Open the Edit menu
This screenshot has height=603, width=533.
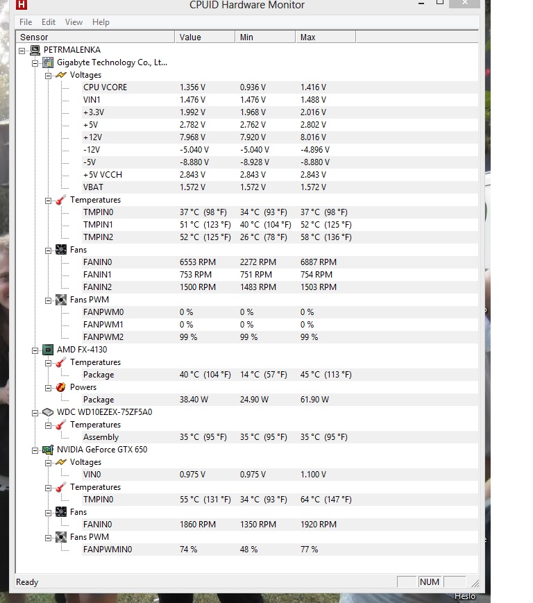49,22
